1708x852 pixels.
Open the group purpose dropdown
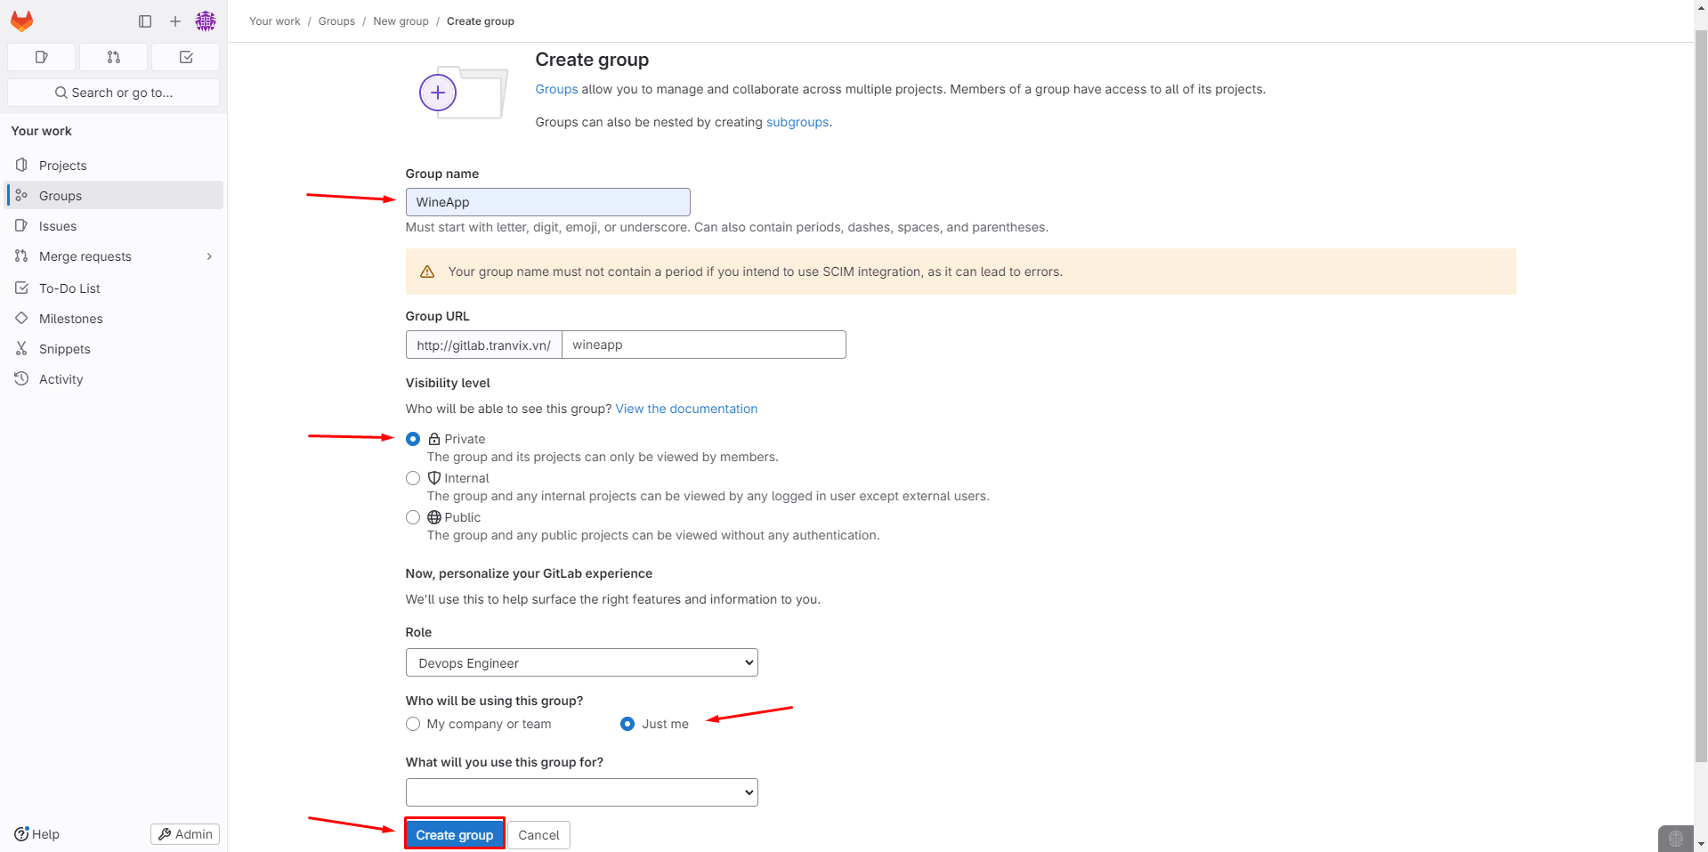(x=581, y=792)
